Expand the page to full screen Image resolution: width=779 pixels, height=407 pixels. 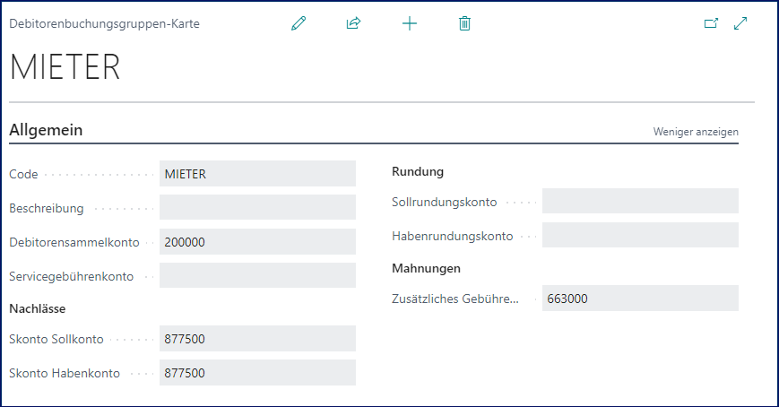(x=740, y=24)
